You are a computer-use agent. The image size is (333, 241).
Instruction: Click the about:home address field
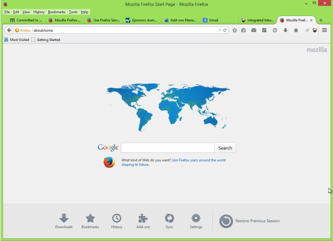[125, 30]
